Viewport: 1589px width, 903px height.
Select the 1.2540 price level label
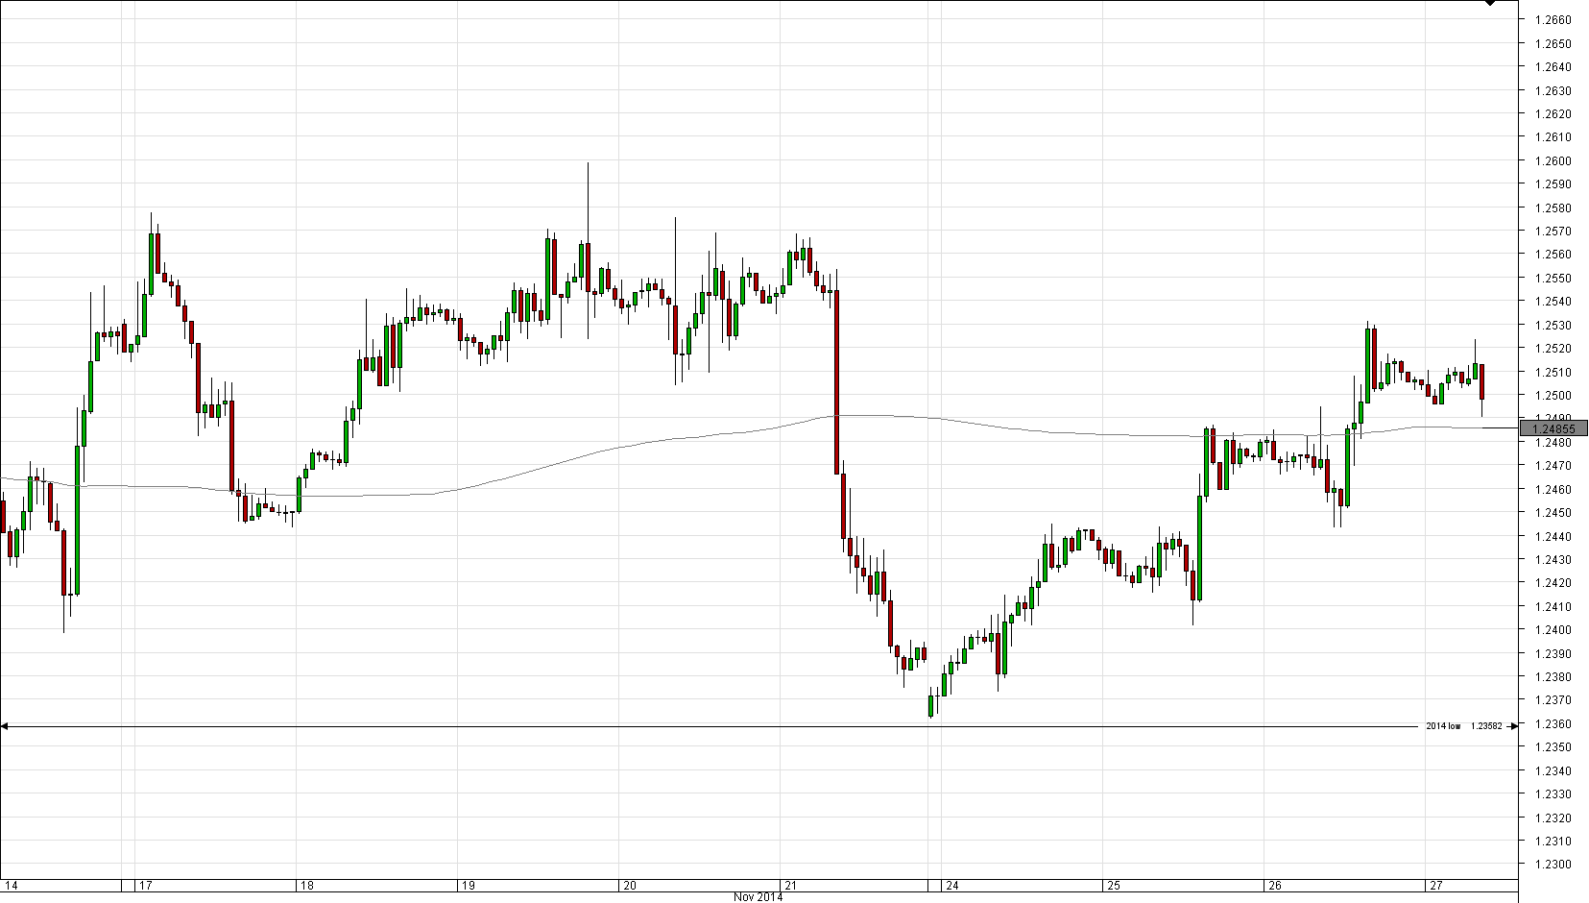[x=1553, y=302]
